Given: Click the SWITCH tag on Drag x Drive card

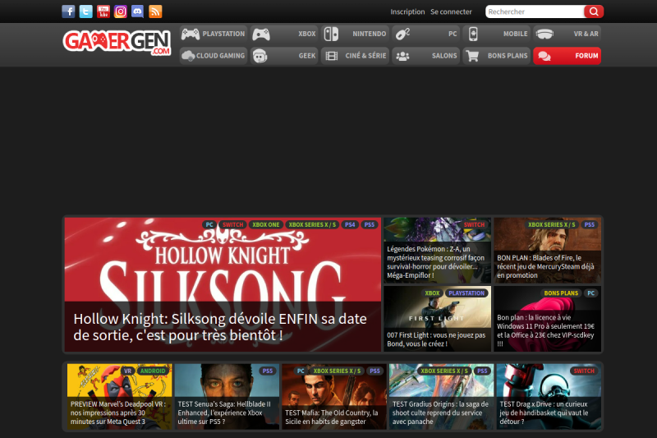Looking at the screenshot, I should click(584, 371).
